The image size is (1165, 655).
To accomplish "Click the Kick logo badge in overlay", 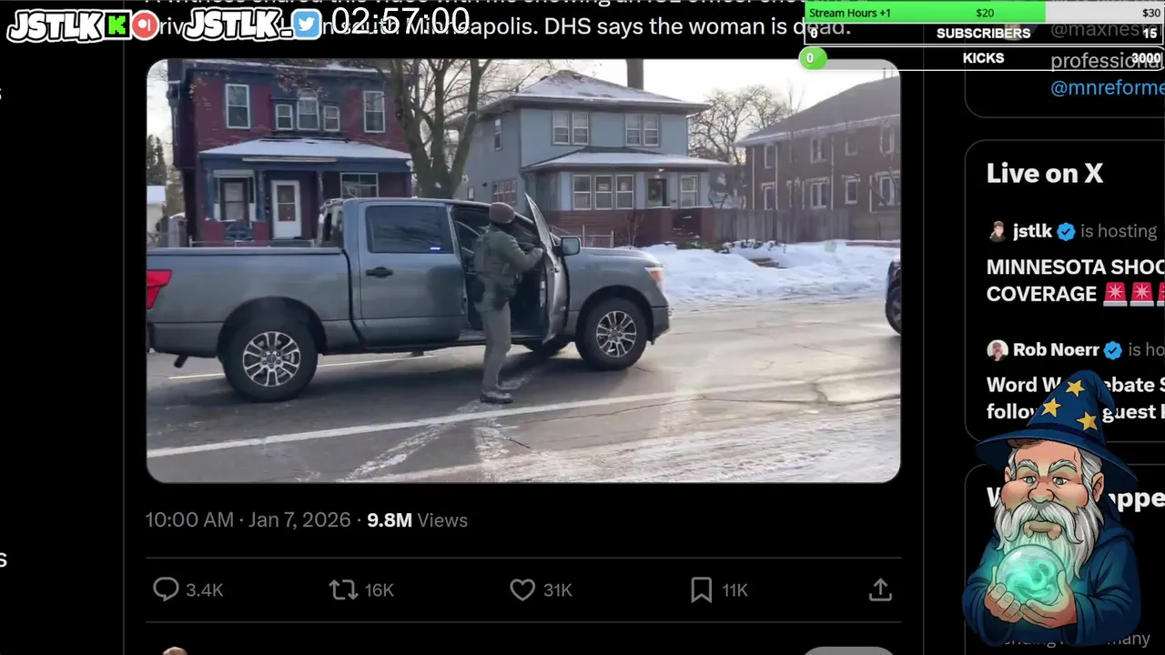I will pyautogui.click(x=117, y=25).
